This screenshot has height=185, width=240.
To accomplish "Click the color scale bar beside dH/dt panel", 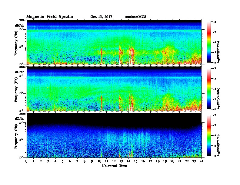I will coord(209,42).
